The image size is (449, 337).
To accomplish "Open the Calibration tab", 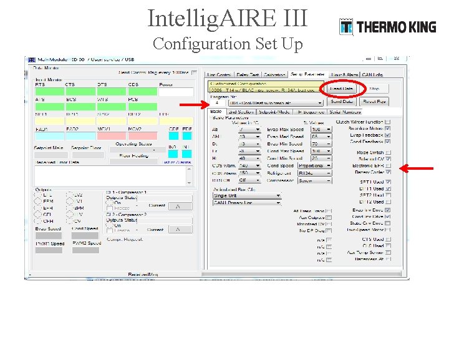I will (x=274, y=74).
